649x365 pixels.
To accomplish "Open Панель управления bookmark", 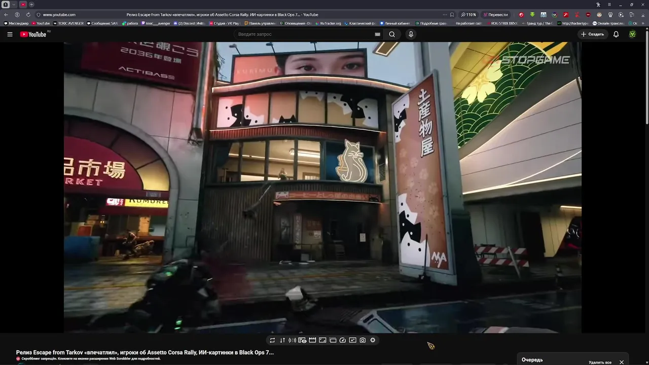I will [261, 23].
